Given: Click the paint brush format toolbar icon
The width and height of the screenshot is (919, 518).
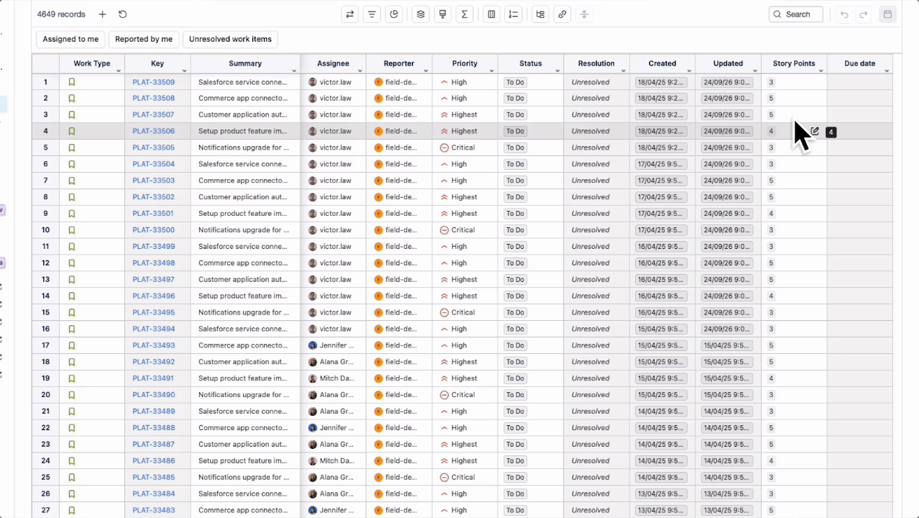Looking at the screenshot, I should pos(443,14).
